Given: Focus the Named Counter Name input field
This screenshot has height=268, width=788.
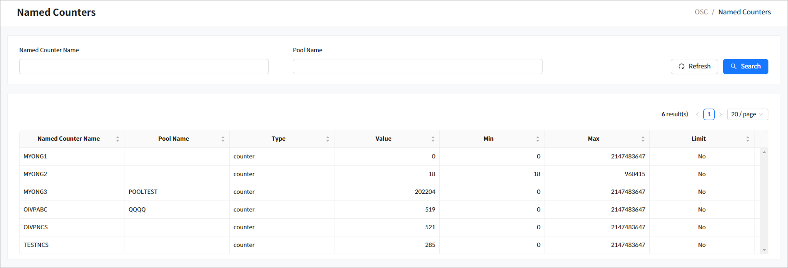Looking at the screenshot, I should pos(144,67).
